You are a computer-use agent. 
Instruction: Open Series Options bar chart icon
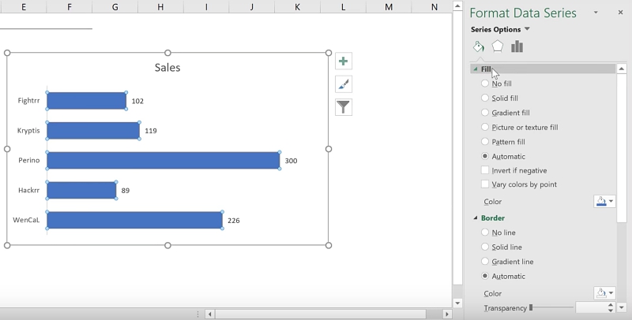517,47
